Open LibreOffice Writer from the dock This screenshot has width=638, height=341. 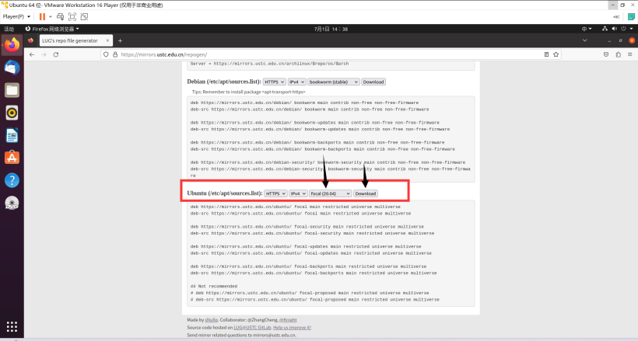point(12,135)
